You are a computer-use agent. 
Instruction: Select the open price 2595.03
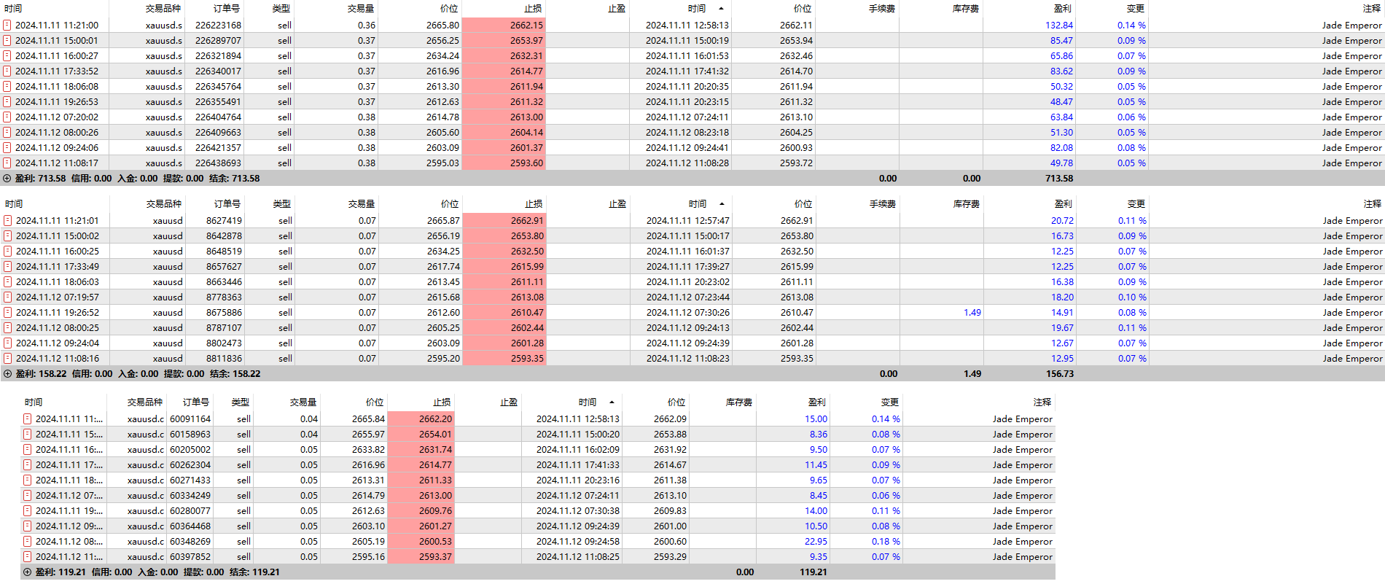coord(443,163)
